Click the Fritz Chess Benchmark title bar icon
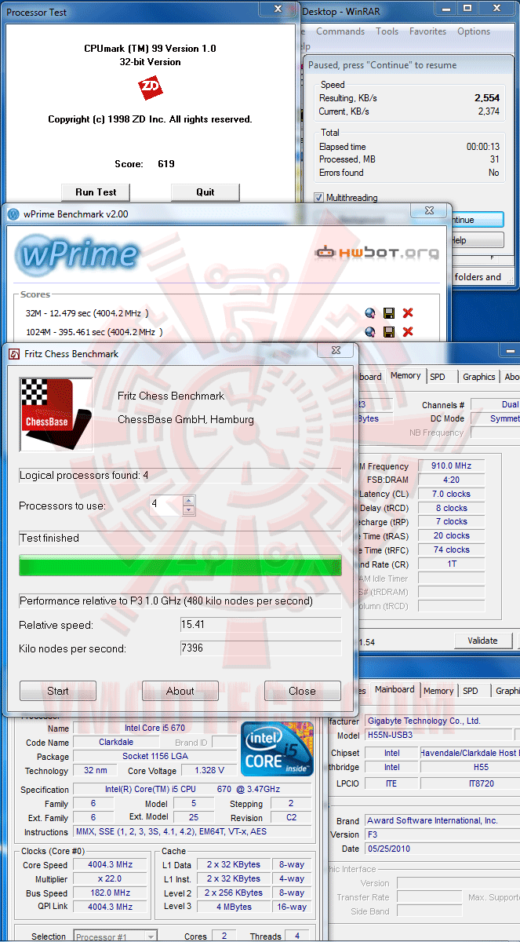Viewport: 520px width, 942px height. click(14, 354)
